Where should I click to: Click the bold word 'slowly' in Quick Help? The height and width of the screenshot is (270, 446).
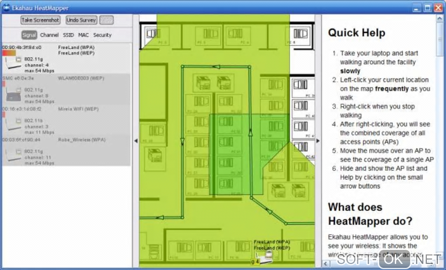click(x=350, y=71)
